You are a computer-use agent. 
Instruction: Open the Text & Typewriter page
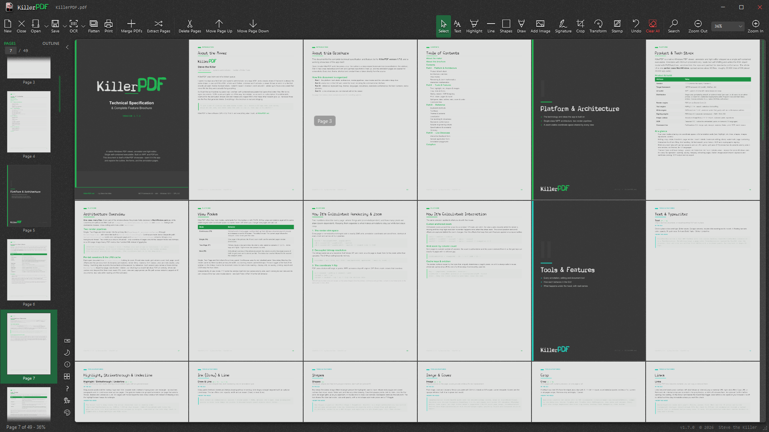pos(703,281)
